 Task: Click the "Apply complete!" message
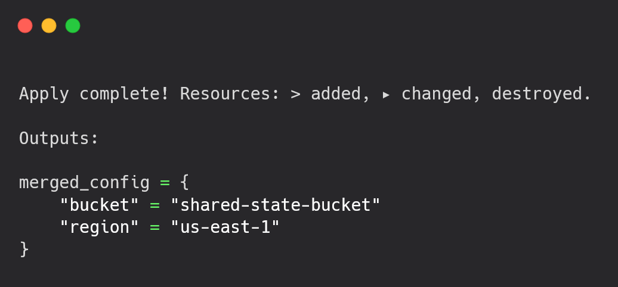94,94
